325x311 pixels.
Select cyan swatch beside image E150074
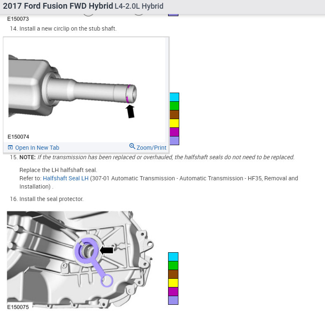[174, 97]
